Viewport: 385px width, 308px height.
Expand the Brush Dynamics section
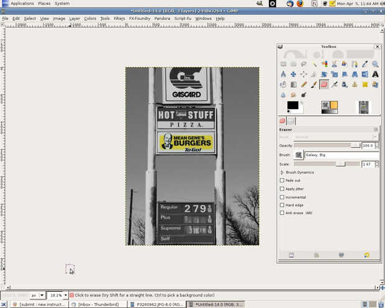[283, 172]
